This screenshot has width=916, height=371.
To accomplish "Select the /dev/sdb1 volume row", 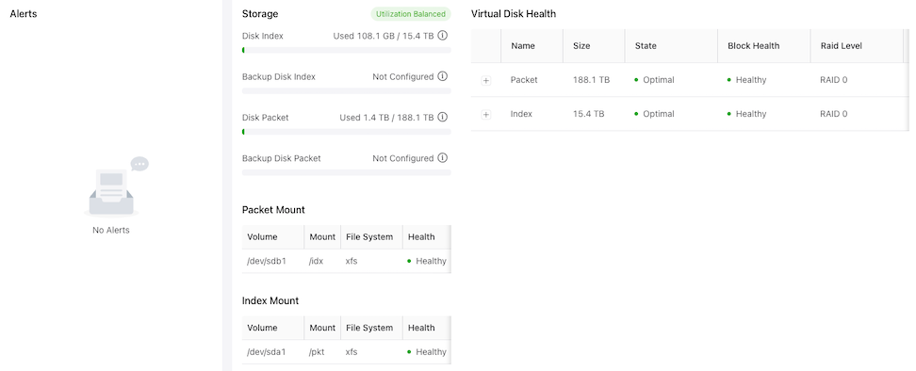I will [x=347, y=261].
